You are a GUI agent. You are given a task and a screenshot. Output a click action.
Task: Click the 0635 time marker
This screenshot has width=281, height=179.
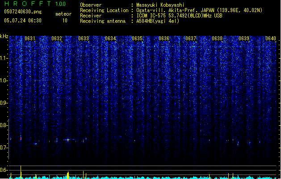coord(137,38)
